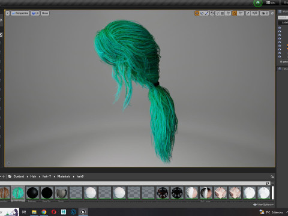
Task: Toggle rotation snapping icon
Action: tap(235, 13)
